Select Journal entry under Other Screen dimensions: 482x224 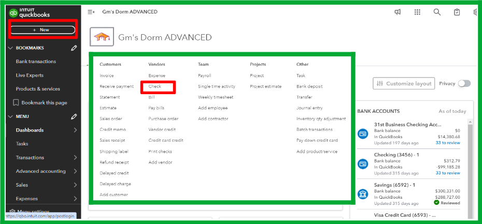[x=309, y=108]
